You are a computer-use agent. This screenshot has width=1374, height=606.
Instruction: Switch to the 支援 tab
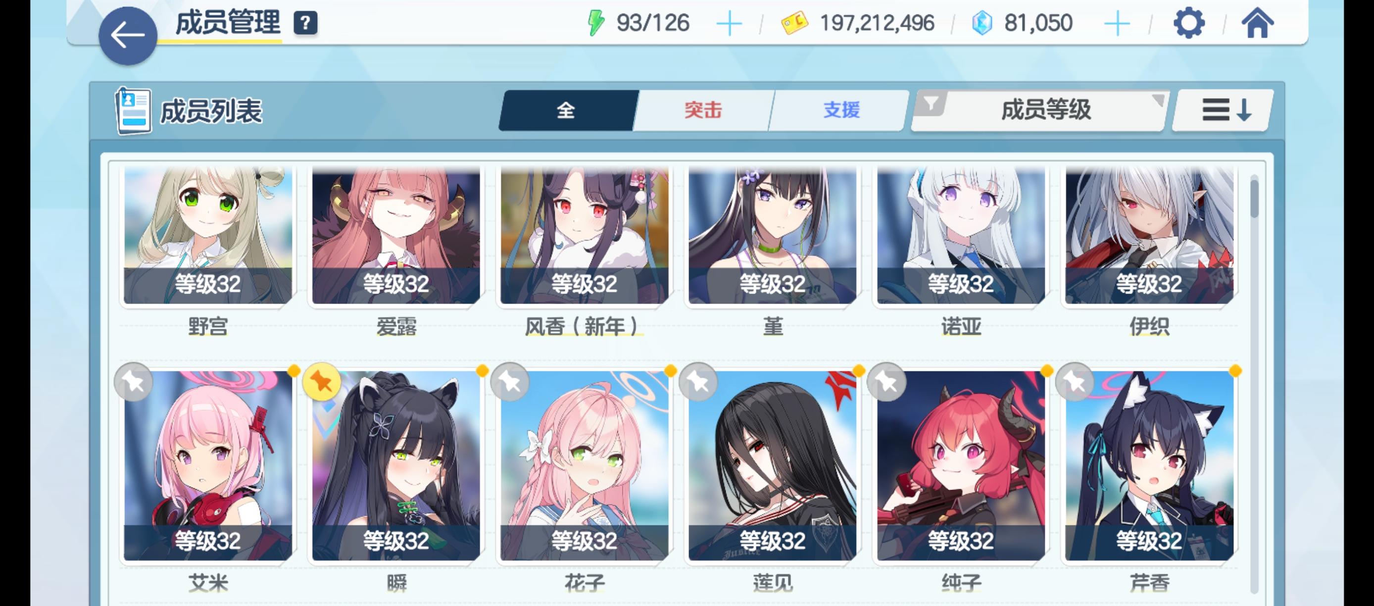841,110
